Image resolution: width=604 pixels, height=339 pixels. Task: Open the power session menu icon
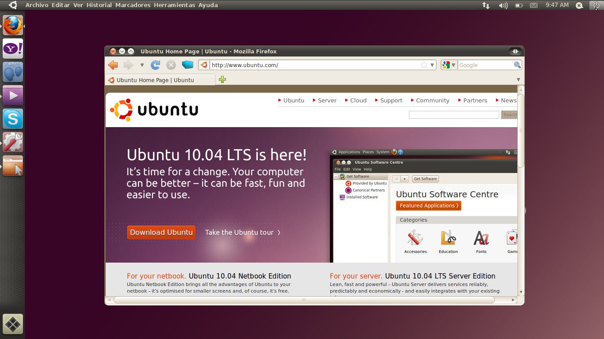pyautogui.click(x=596, y=5)
